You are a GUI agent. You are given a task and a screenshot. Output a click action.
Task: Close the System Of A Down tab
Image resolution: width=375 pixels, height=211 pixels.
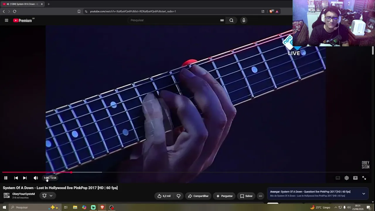click(42, 4)
